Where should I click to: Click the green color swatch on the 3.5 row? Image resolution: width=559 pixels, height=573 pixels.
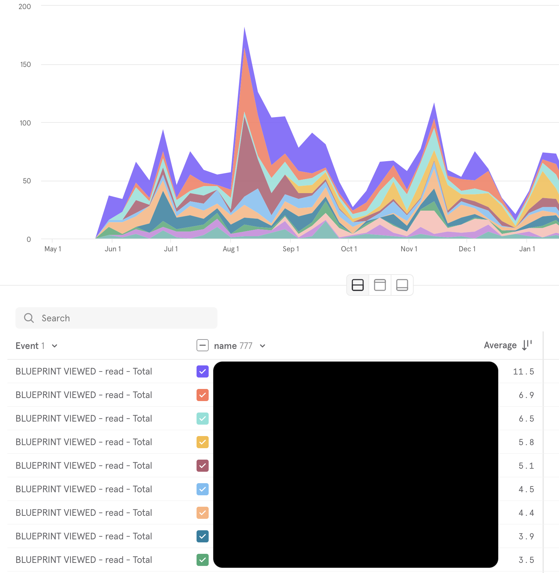(202, 560)
